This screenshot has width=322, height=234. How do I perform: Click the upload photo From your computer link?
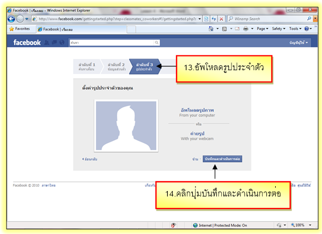(x=197, y=113)
